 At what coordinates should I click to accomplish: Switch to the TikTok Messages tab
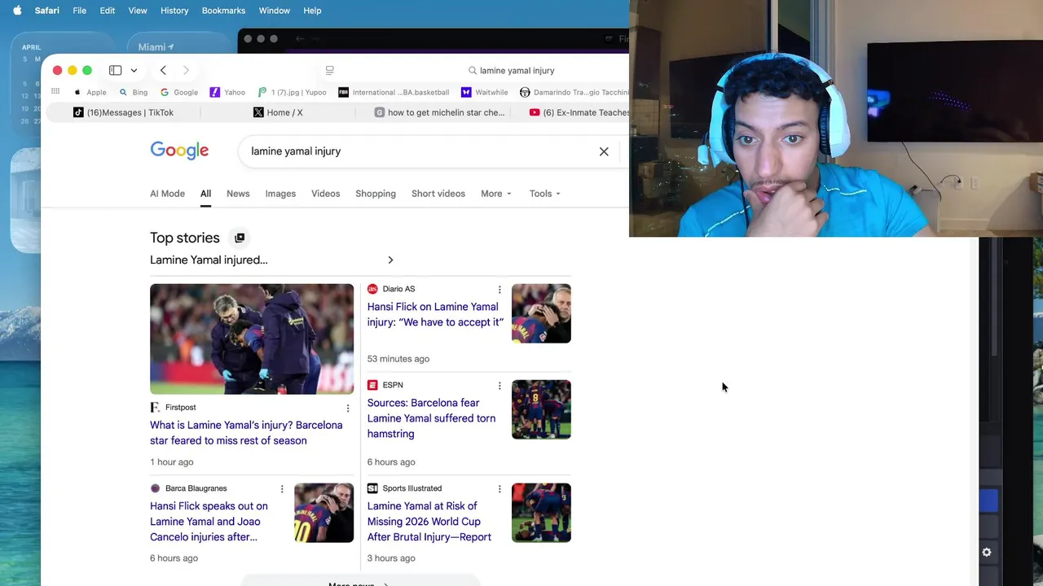pos(123,112)
